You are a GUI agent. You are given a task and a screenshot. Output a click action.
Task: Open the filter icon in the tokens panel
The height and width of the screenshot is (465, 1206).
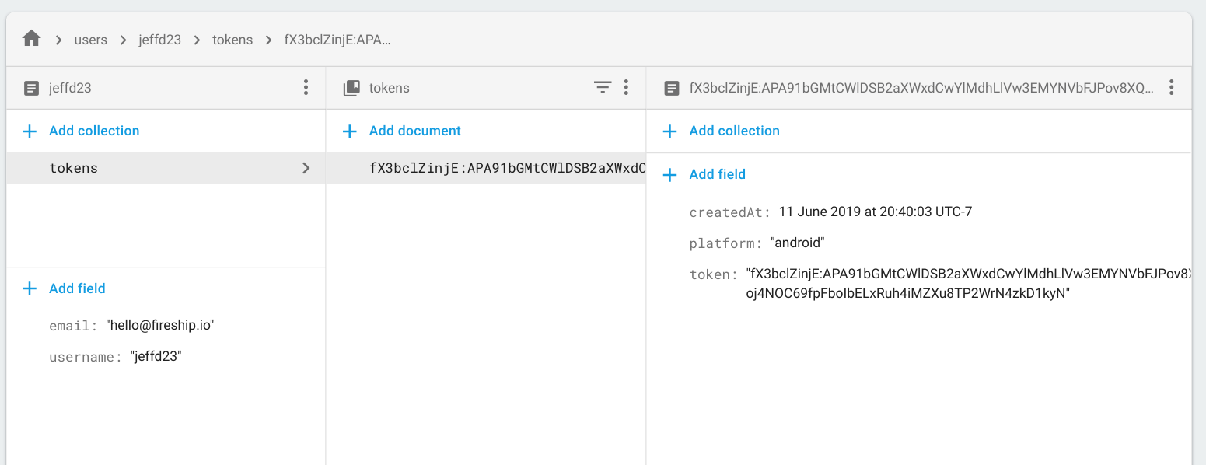(x=603, y=87)
